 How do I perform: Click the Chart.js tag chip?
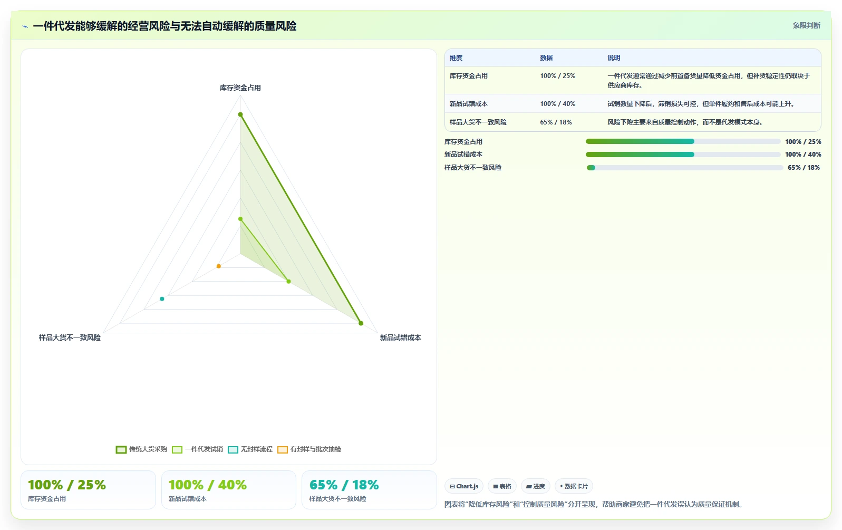click(464, 486)
